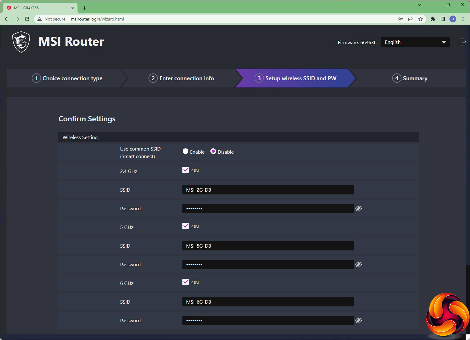Reload the router wizard page
Image resolution: width=470 pixels, height=340 pixels.
27,19
